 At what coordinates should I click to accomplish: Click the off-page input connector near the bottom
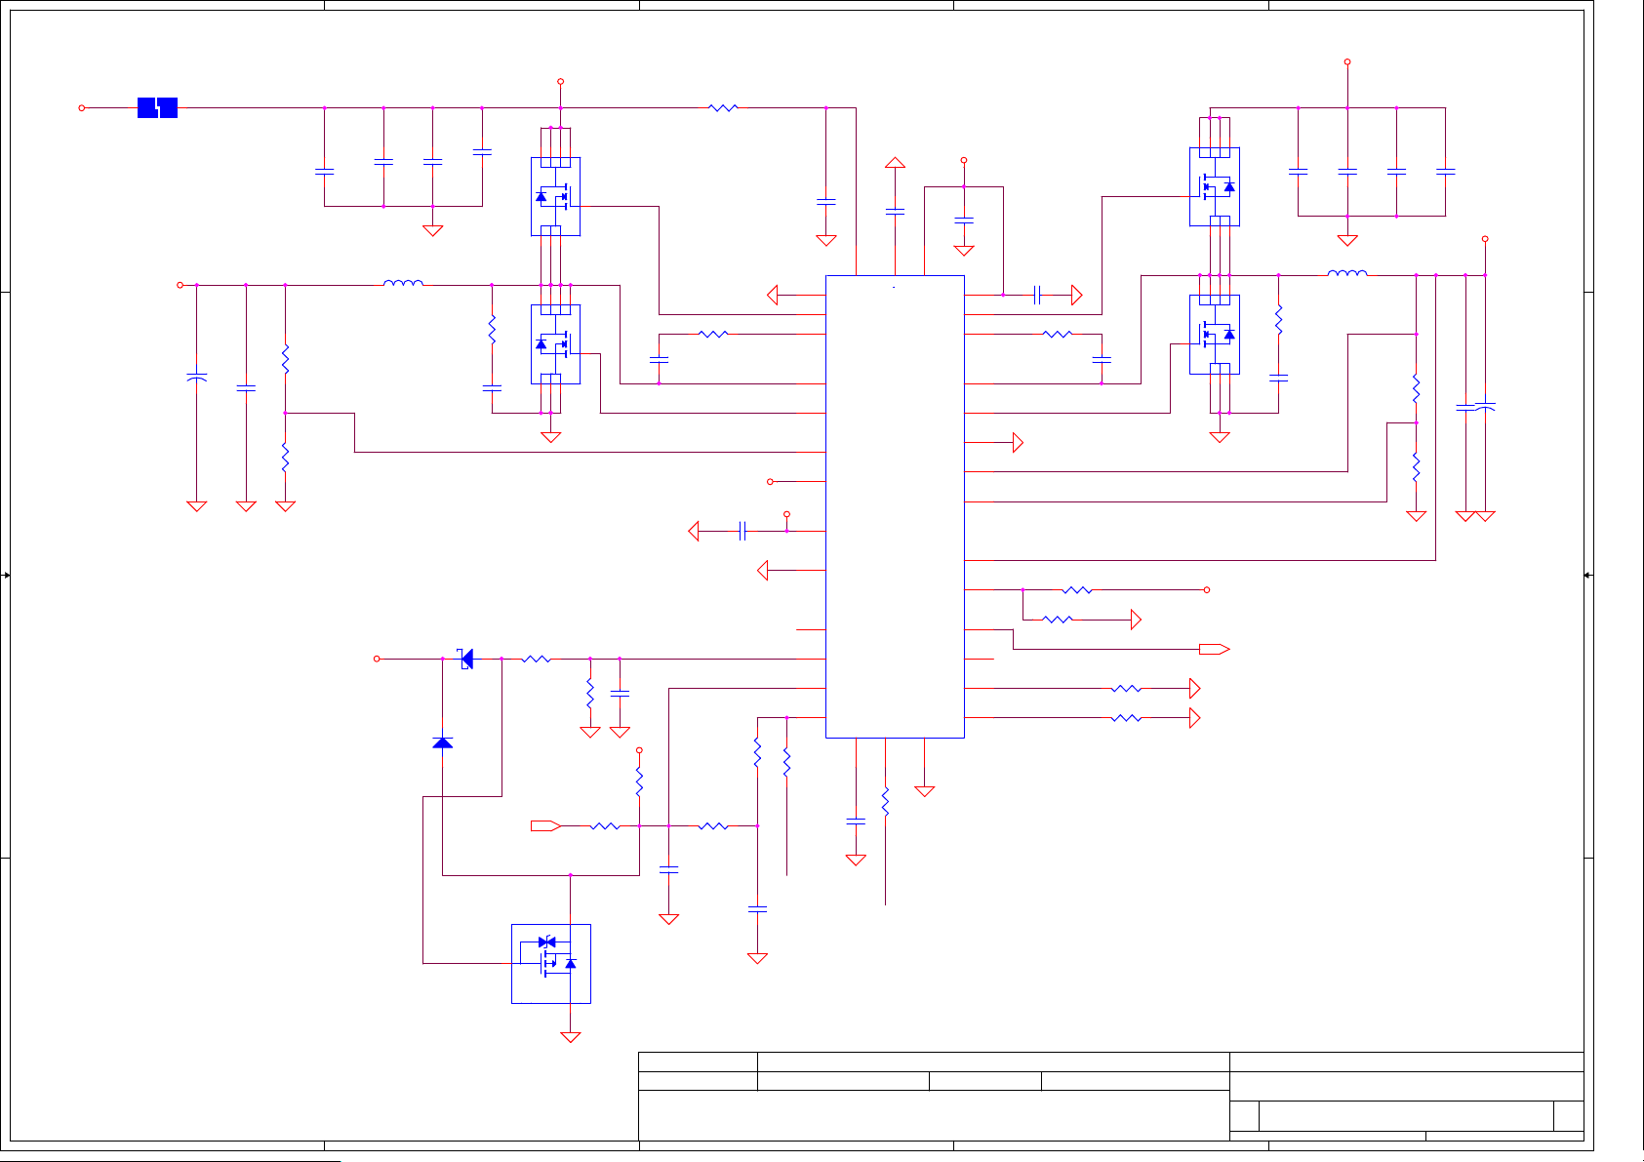[x=545, y=825]
